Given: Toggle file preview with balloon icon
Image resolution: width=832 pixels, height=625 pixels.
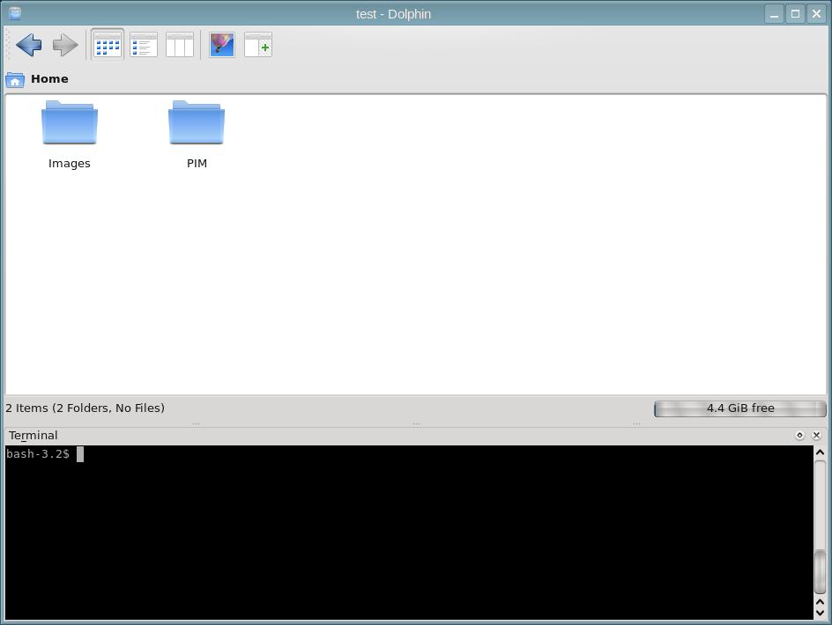Looking at the screenshot, I should 222,45.
